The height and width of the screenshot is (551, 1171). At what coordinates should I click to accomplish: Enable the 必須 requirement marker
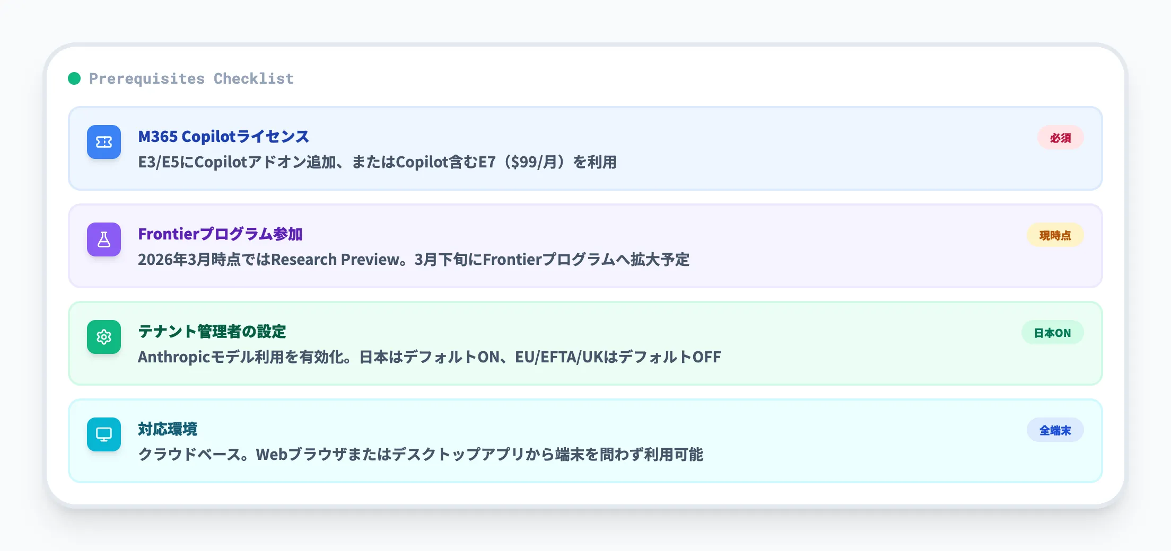[x=1061, y=138]
